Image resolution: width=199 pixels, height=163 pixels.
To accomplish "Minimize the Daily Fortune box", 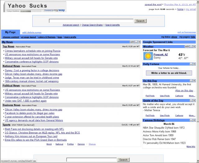I will [191, 64].
